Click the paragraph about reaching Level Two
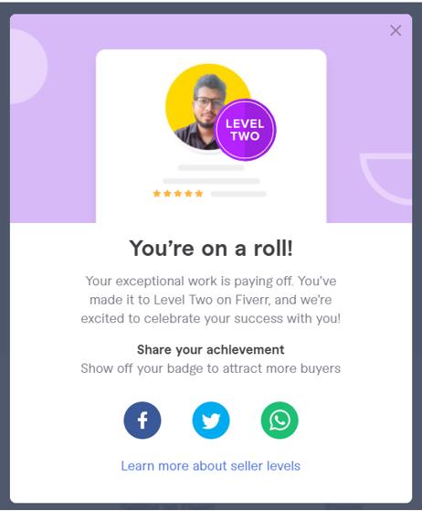422x511 pixels. 211,300
